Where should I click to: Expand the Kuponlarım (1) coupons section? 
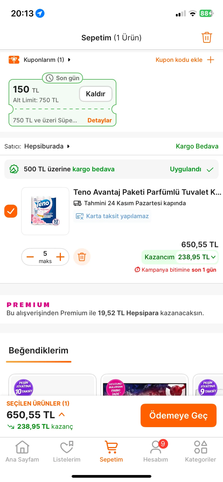[47, 60]
